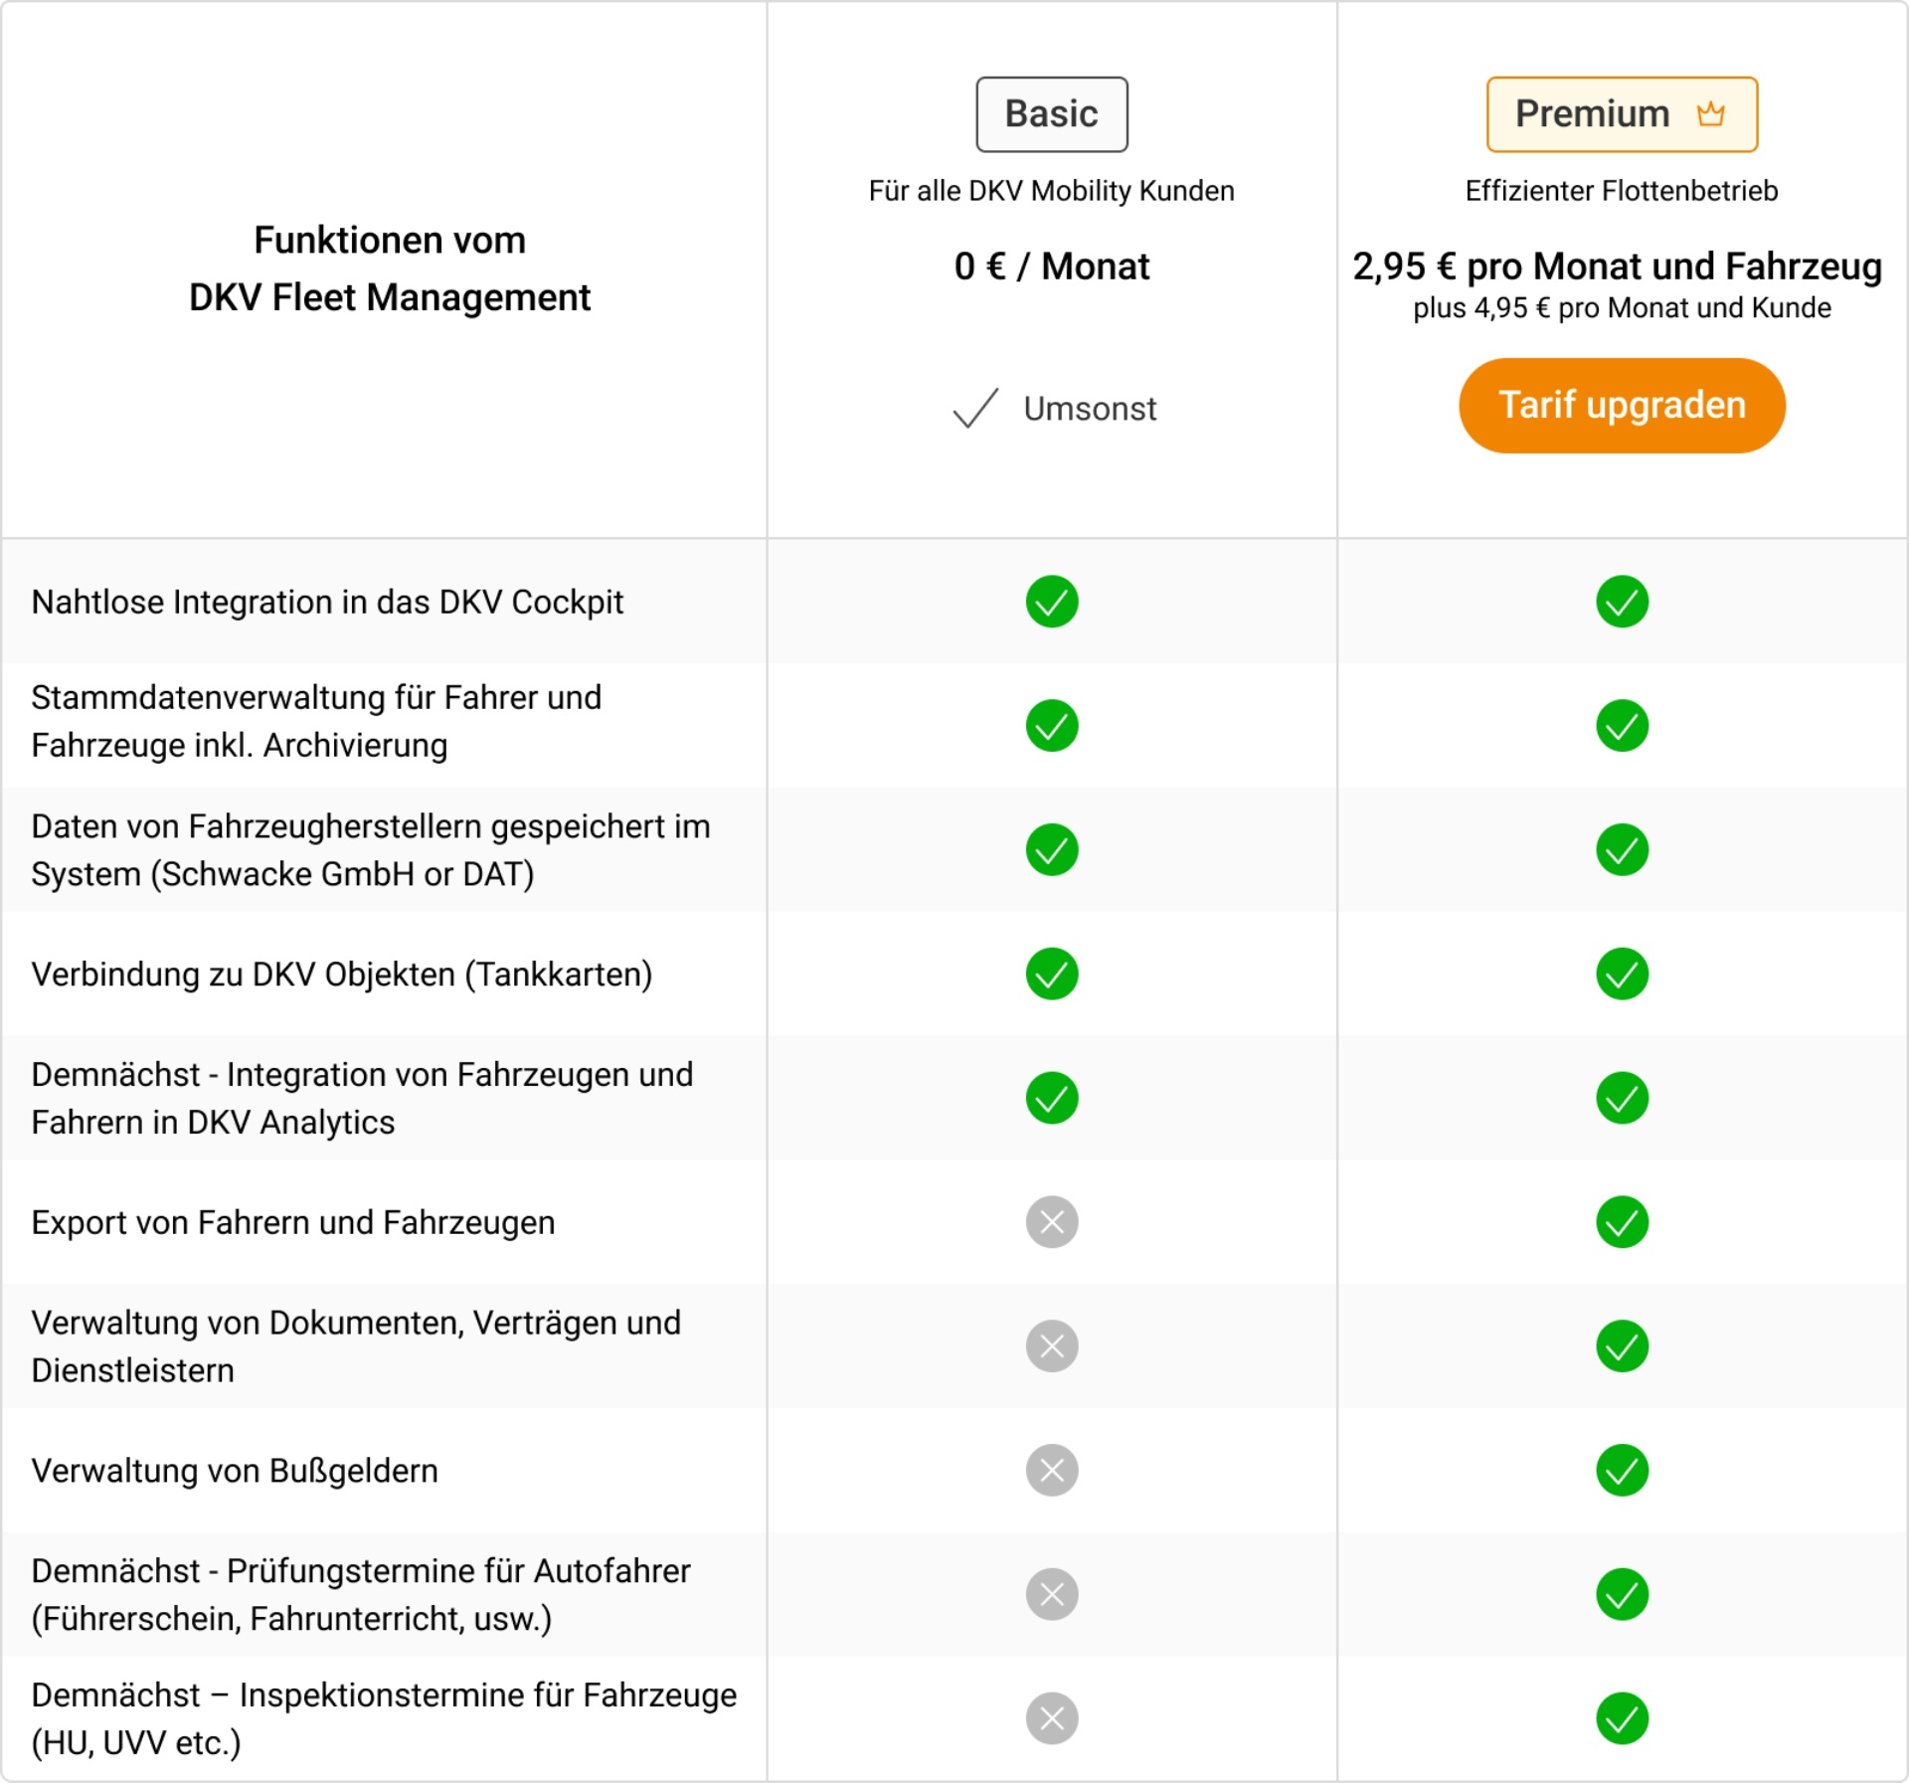Image resolution: width=1909 pixels, height=1783 pixels.
Task: Click Premium checkmark for Stammdatenverwaltung row
Action: (x=1622, y=726)
